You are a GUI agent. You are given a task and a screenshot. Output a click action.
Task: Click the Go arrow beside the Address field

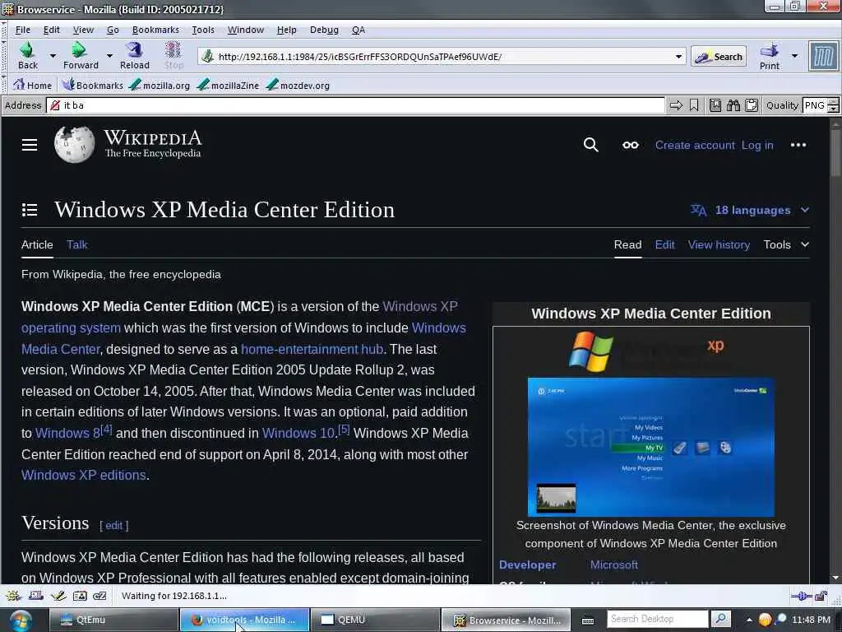(676, 105)
